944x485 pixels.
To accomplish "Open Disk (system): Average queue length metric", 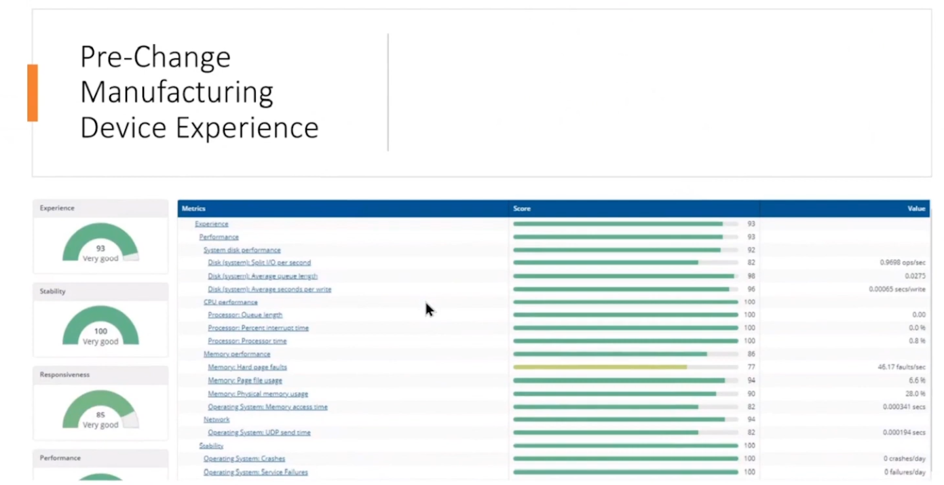I will (x=263, y=276).
